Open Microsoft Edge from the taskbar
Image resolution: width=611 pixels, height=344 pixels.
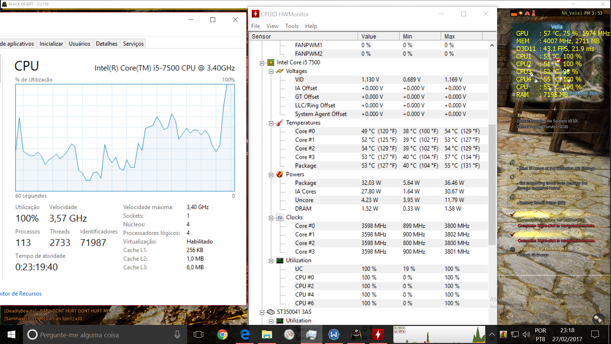point(245,334)
